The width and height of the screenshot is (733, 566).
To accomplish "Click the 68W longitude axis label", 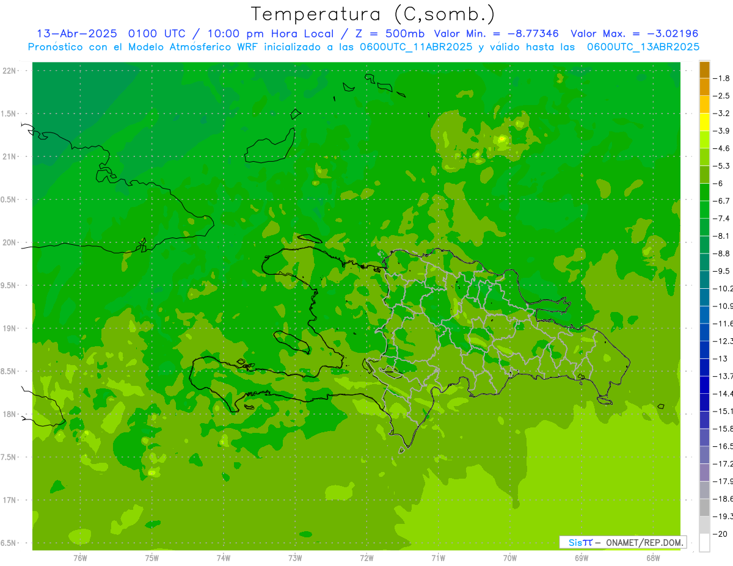I will pyautogui.click(x=653, y=558).
